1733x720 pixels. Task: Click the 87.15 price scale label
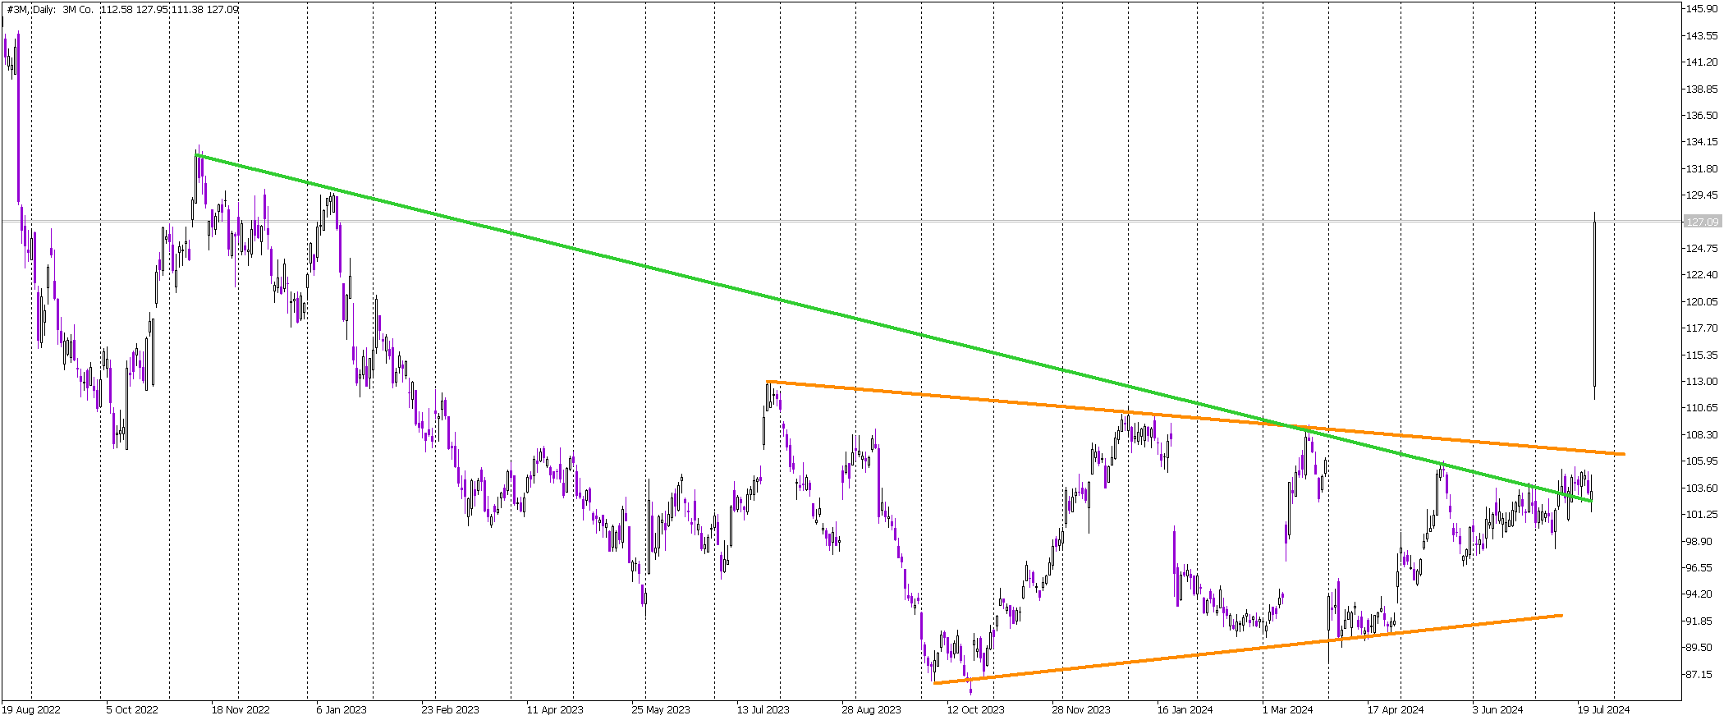(1701, 674)
